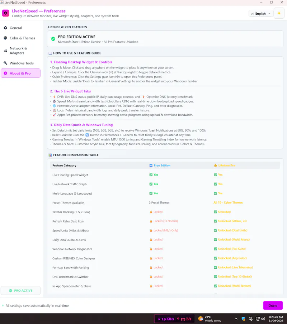Viewport: 287px width, 324px height.
Task: Click the taskbar volume speaker icon
Action: [x=263, y=319]
